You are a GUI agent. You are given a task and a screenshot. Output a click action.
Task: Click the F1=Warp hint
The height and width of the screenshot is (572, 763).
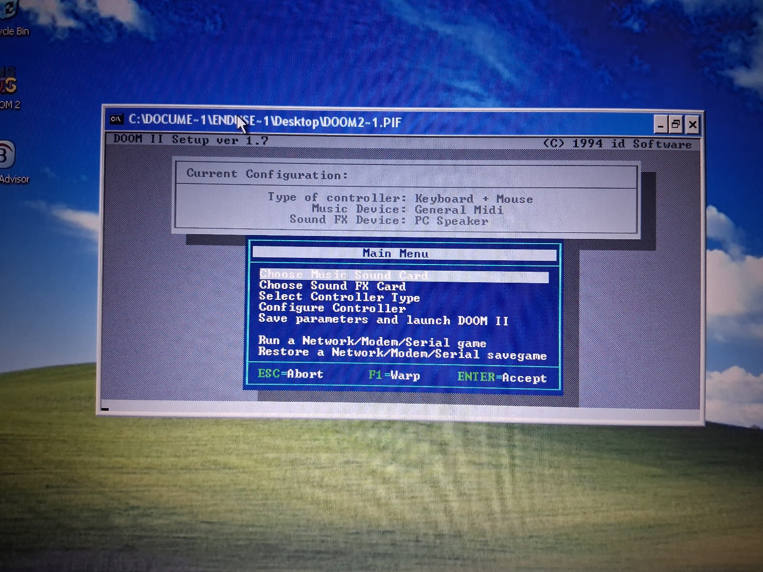click(x=394, y=376)
